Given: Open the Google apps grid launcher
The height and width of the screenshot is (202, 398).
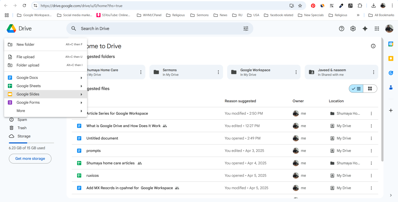Looking at the screenshot, I should [377, 28].
